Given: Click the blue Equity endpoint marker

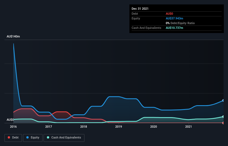Looking at the screenshot, I should 223,100.
